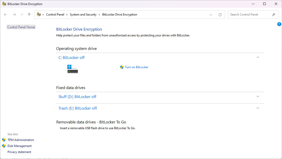The height and width of the screenshot is (159, 282).
Task: Expand the Trash (E:) drive section
Action: click(x=258, y=108)
